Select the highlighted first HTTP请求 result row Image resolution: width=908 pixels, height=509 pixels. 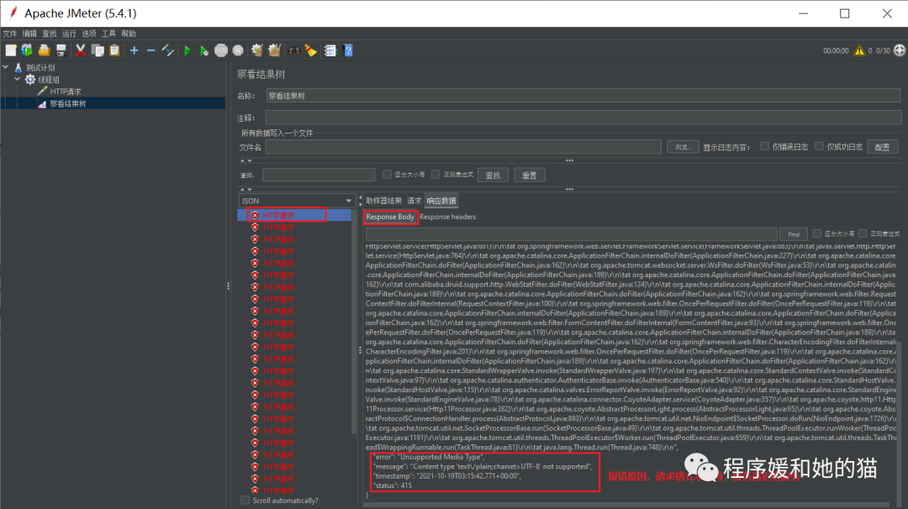point(294,215)
